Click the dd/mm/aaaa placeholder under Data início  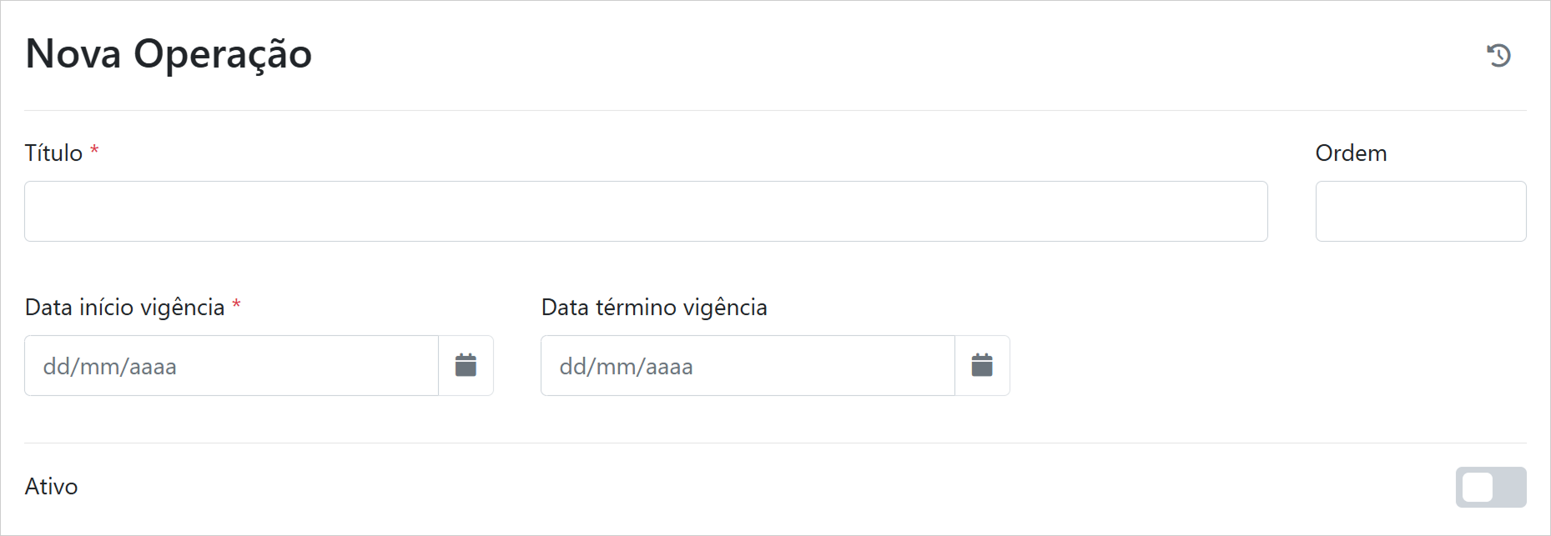coord(109,367)
